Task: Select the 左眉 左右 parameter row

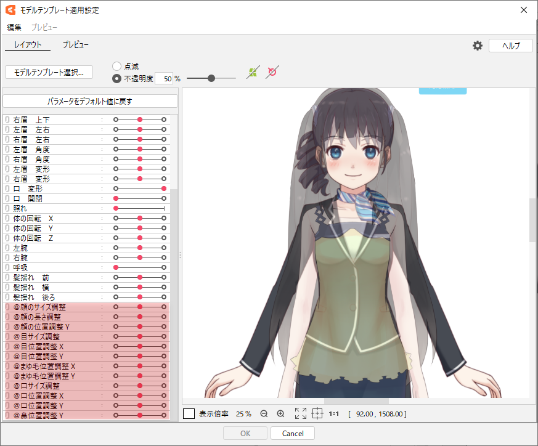Action: click(86, 130)
